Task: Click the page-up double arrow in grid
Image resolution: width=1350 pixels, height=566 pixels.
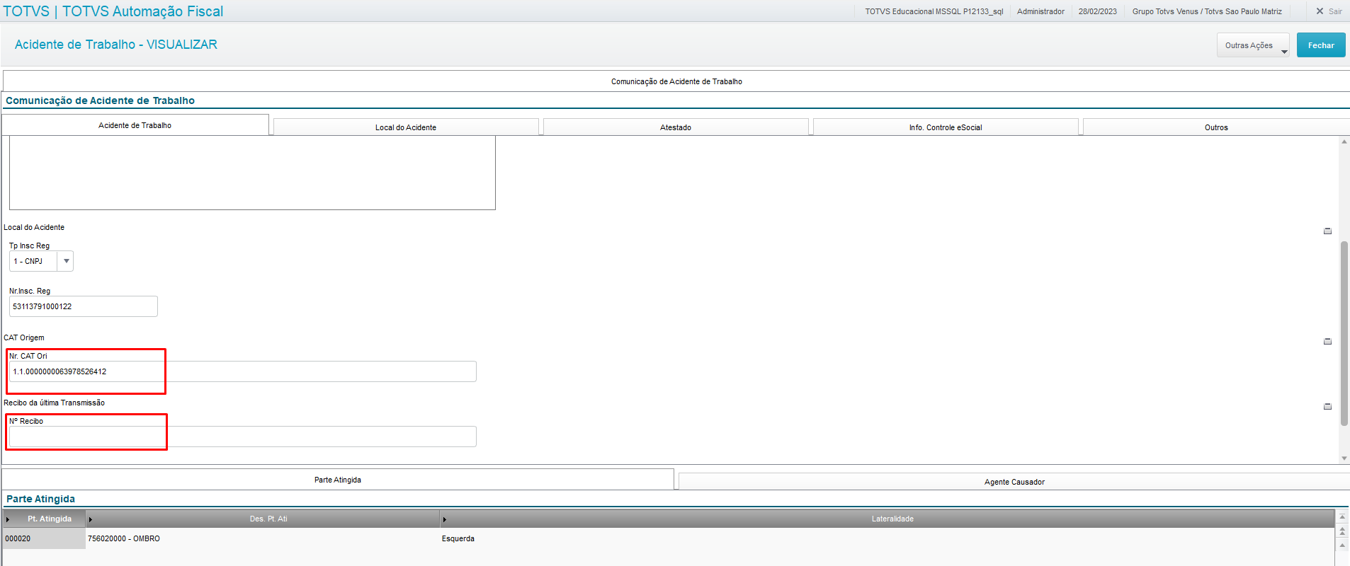Action: (x=1342, y=531)
